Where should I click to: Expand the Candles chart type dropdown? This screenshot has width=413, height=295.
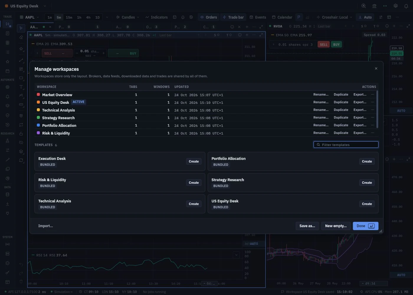click(x=128, y=17)
